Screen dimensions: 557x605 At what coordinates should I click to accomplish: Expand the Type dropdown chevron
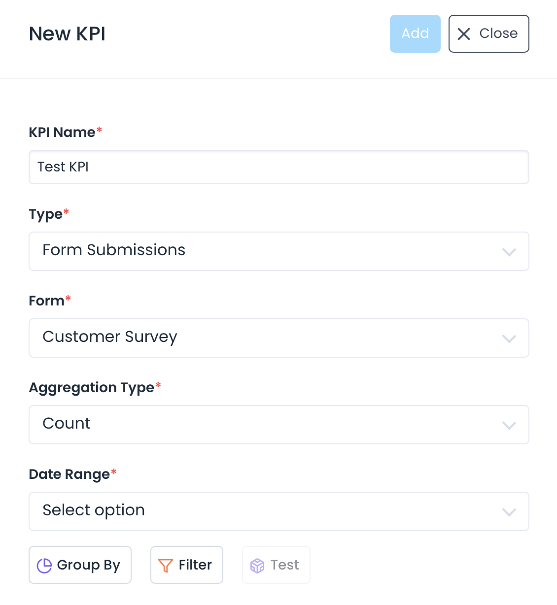(x=509, y=252)
